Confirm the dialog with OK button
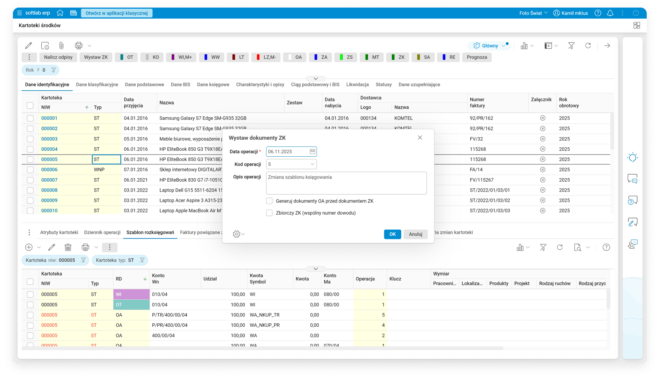660x377 pixels. coord(392,234)
